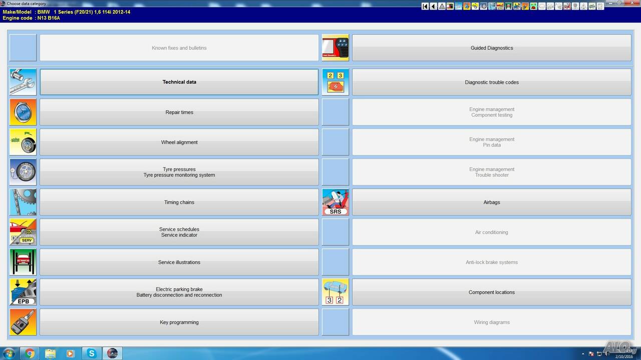Click the large Key programming key-fob icon
Image resolution: width=641 pixels, height=360 pixels.
(23, 322)
